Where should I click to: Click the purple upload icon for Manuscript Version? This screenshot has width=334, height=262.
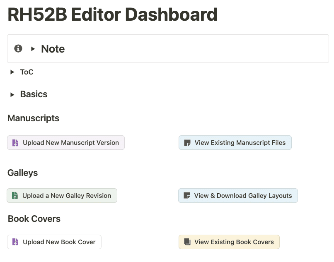coord(15,143)
